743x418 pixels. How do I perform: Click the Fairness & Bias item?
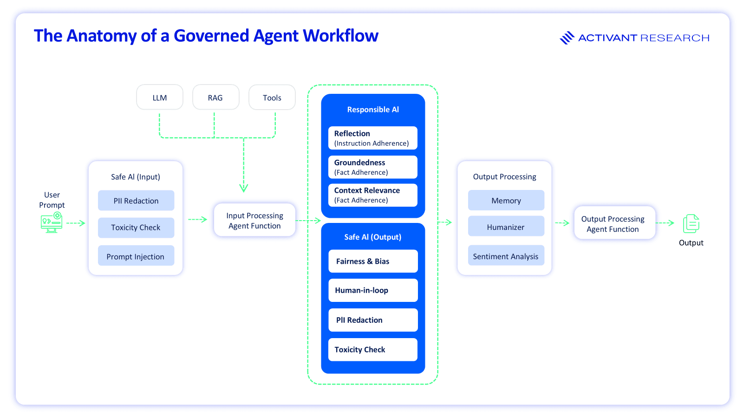pyautogui.click(x=373, y=261)
